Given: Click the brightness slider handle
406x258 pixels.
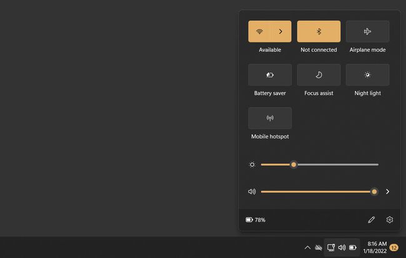Looking at the screenshot, I should (x=294, y=164).
